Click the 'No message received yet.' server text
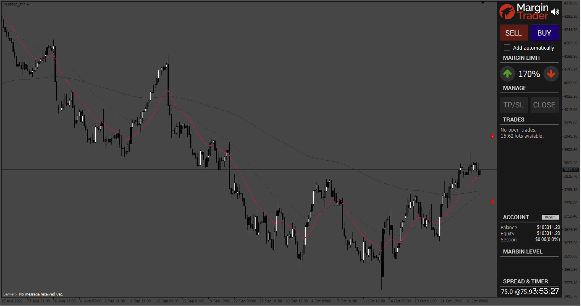Screen dimensions: 581x306 [41, 294]
